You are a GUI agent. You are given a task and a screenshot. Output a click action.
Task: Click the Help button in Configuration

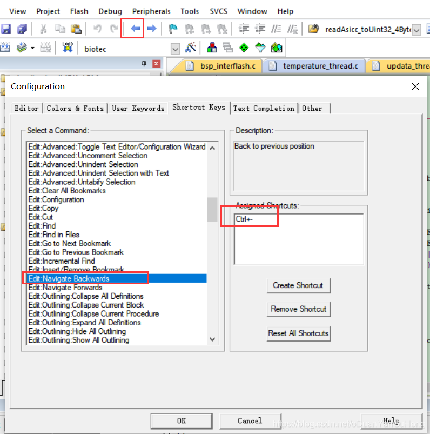391,421
